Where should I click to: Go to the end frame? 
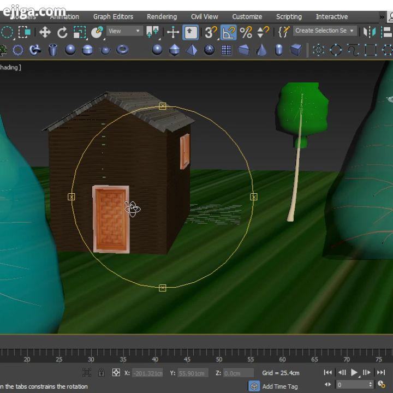[381, 372]
